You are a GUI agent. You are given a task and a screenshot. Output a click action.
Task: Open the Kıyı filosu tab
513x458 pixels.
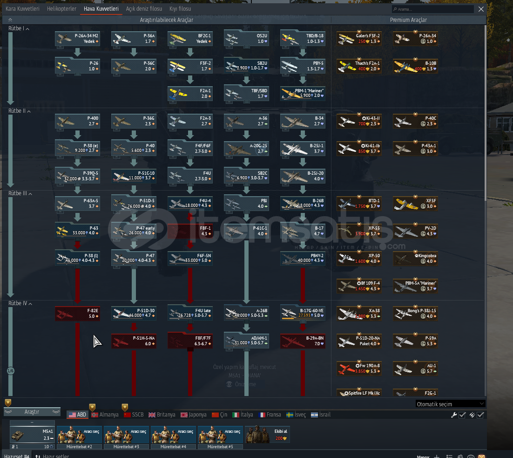[x=180, y=9]
